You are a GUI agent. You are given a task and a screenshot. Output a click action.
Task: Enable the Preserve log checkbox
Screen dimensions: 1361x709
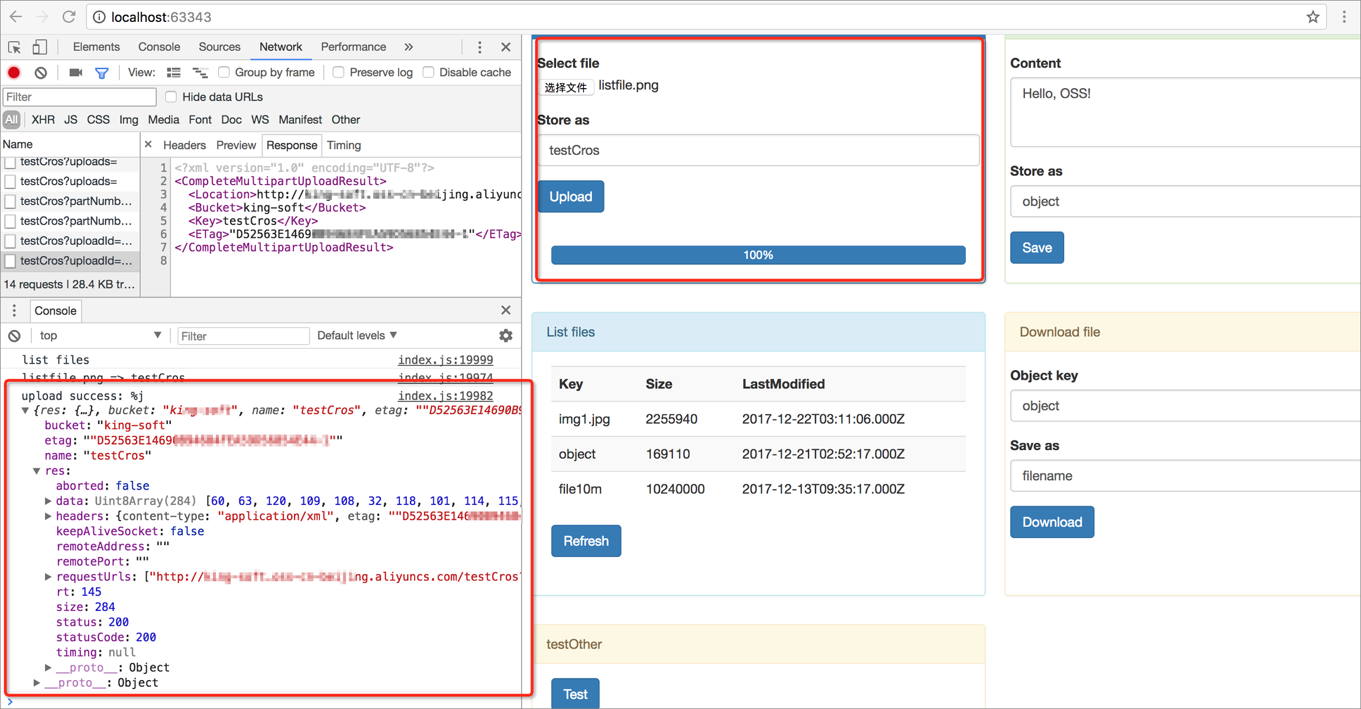338,72
